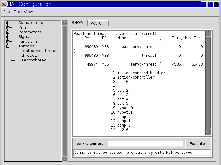The width and height of the screenshot is (221, 165).
Task: Click the 'Period' column header text
Action: (x=91, y=38)
